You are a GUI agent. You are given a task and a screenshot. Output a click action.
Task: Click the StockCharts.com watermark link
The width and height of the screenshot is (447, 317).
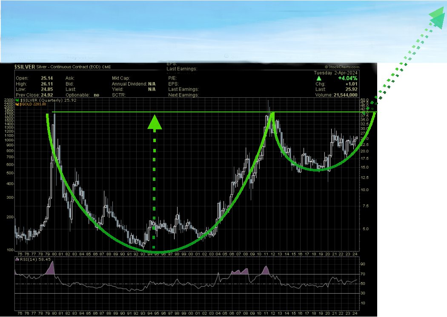click(x=342, y=67)
